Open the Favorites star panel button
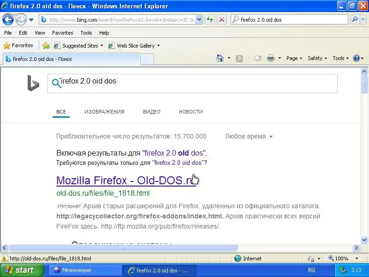The image size is (369, 277). click(18, 45)
